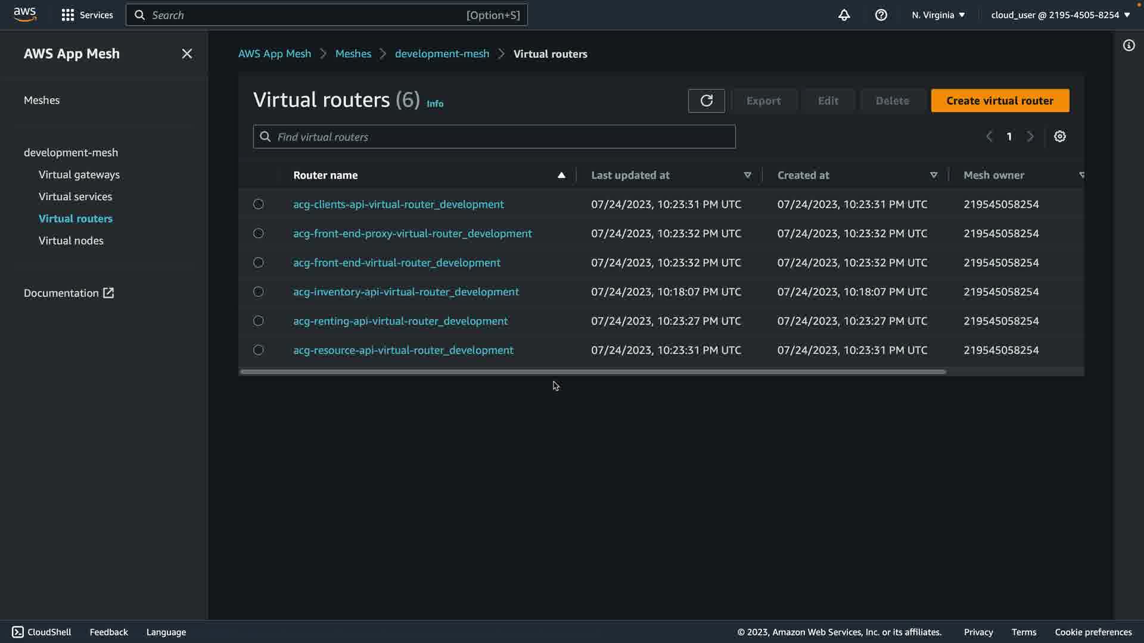Close the AWS App Mesh sidebar
Screen dimensions: 1144x643
[186, 54]
